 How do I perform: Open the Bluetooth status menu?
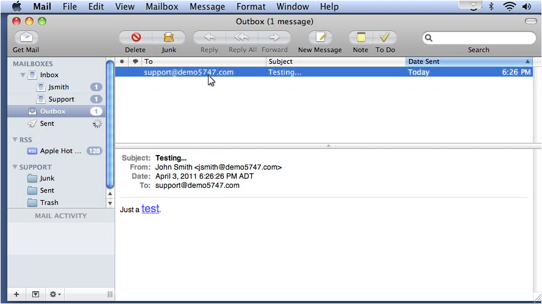tap(491, 7)
